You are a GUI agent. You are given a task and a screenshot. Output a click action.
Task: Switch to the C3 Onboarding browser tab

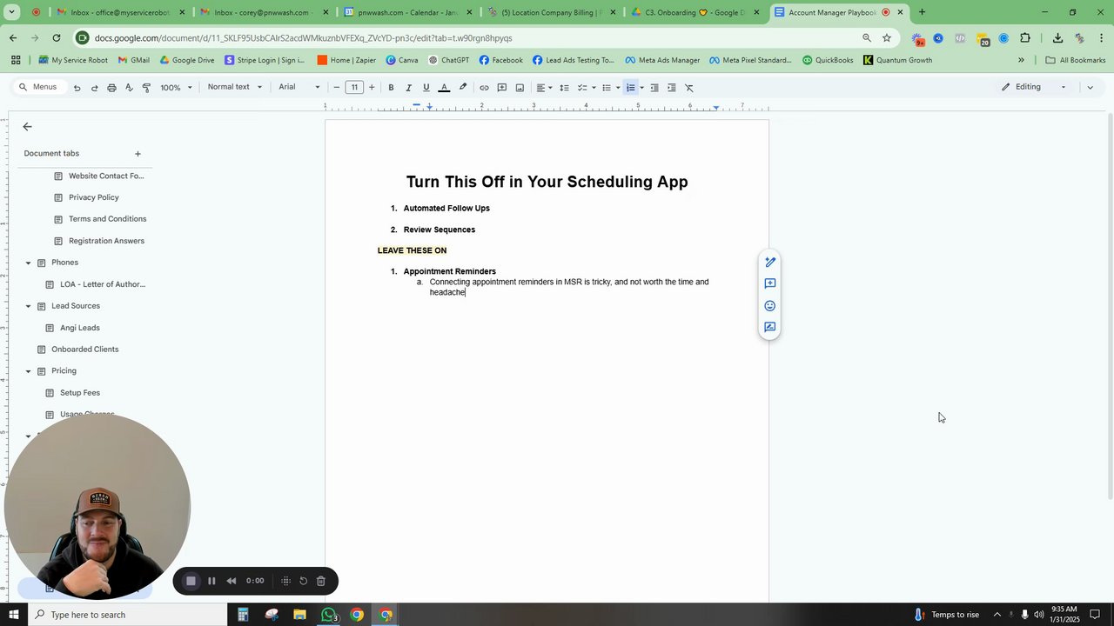pyautogui.click(x=695, y=12)
